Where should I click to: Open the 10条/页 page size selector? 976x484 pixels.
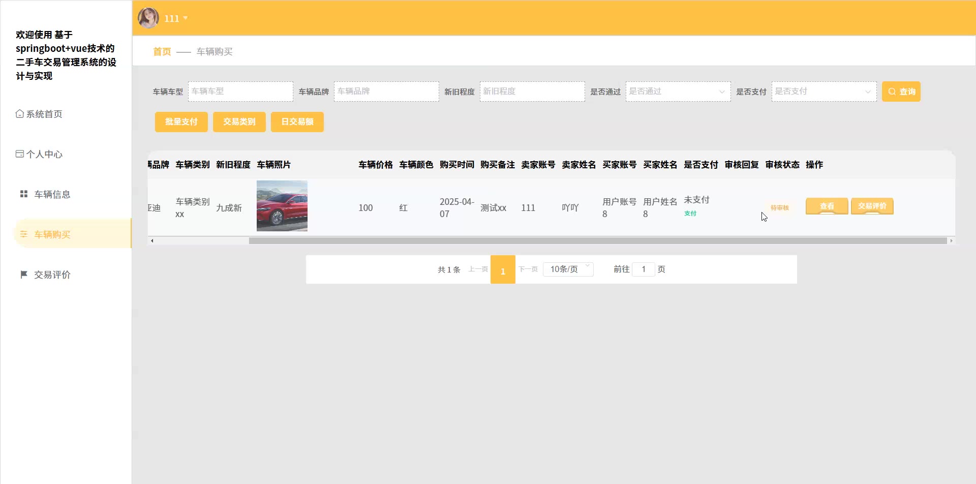(568, 269)
